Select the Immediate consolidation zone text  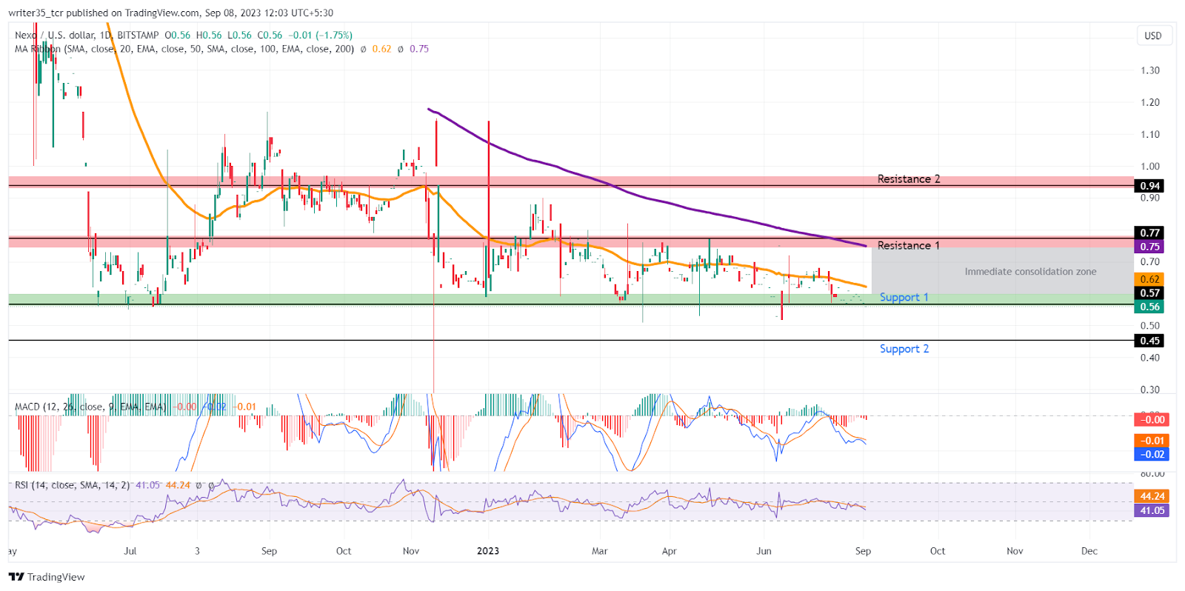tap(1030, 272)
